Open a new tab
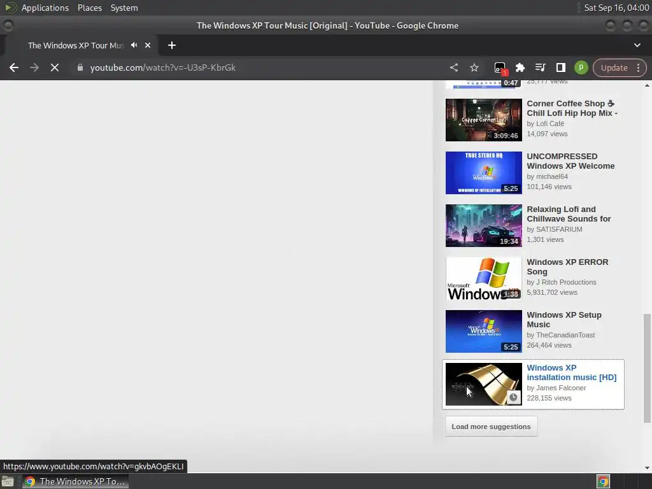 click(x=172, y=45)
